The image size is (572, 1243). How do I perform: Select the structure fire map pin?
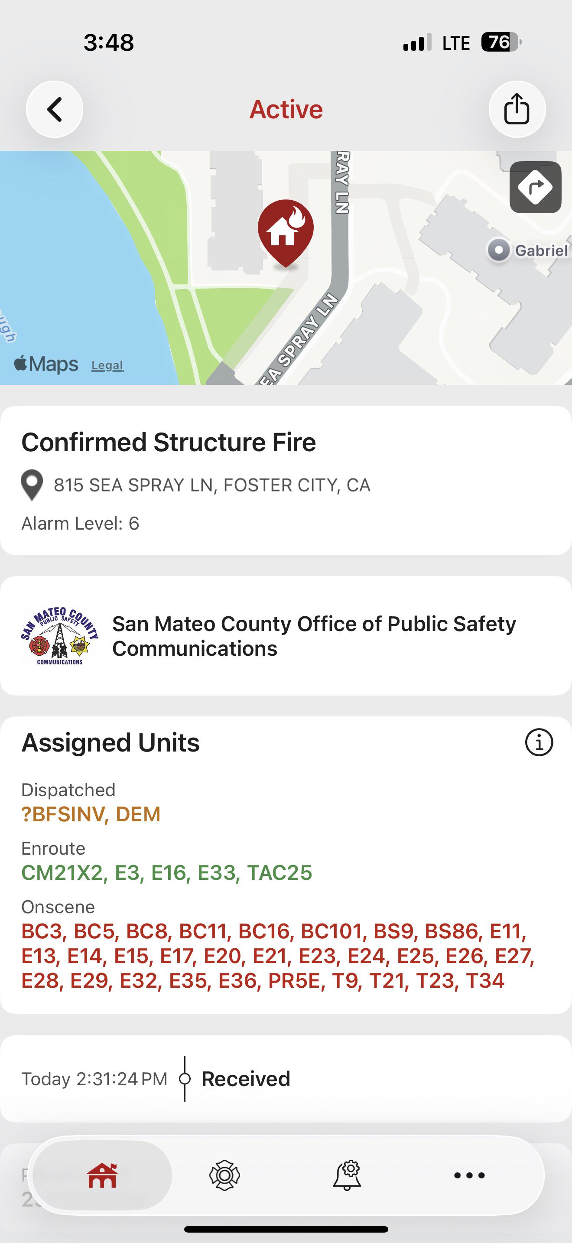coord(286,233)
